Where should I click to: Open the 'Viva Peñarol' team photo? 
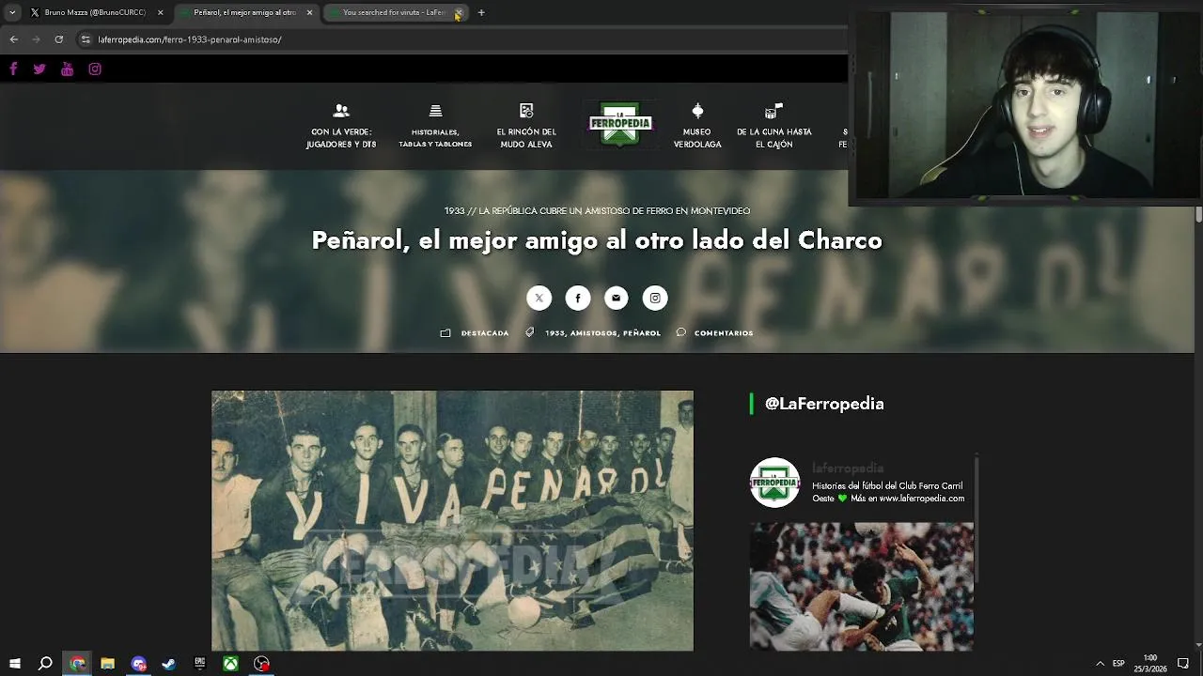[x=452, y=521]
